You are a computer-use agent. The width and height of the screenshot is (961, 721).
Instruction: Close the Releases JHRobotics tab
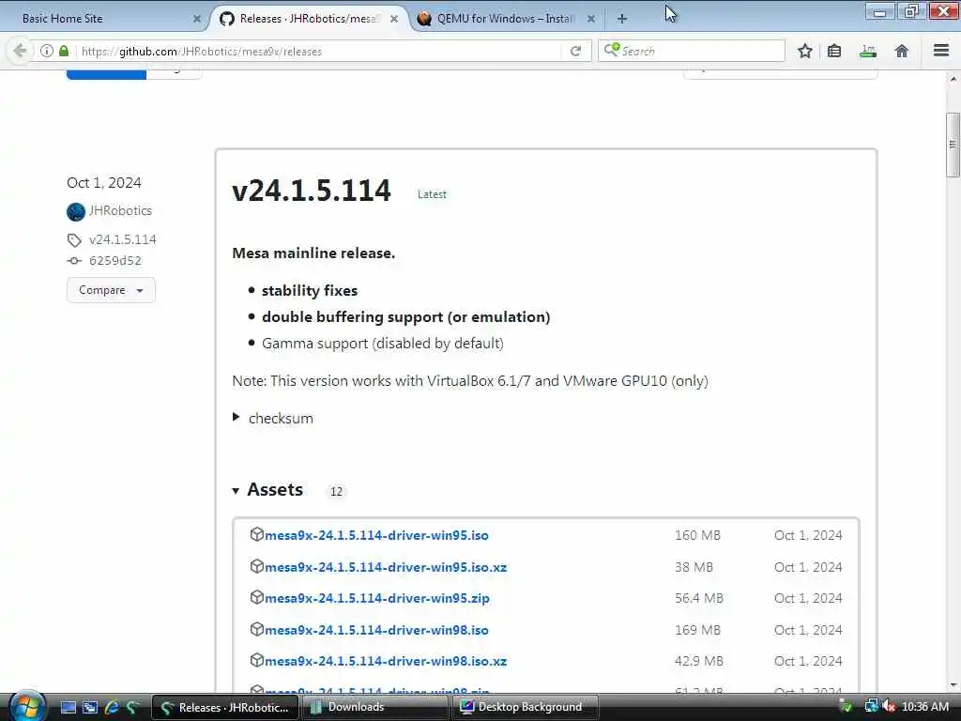click(394, 19)
